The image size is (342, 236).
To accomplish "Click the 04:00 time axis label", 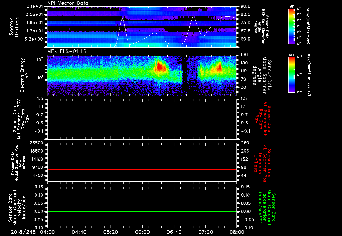I will (47, 232).
